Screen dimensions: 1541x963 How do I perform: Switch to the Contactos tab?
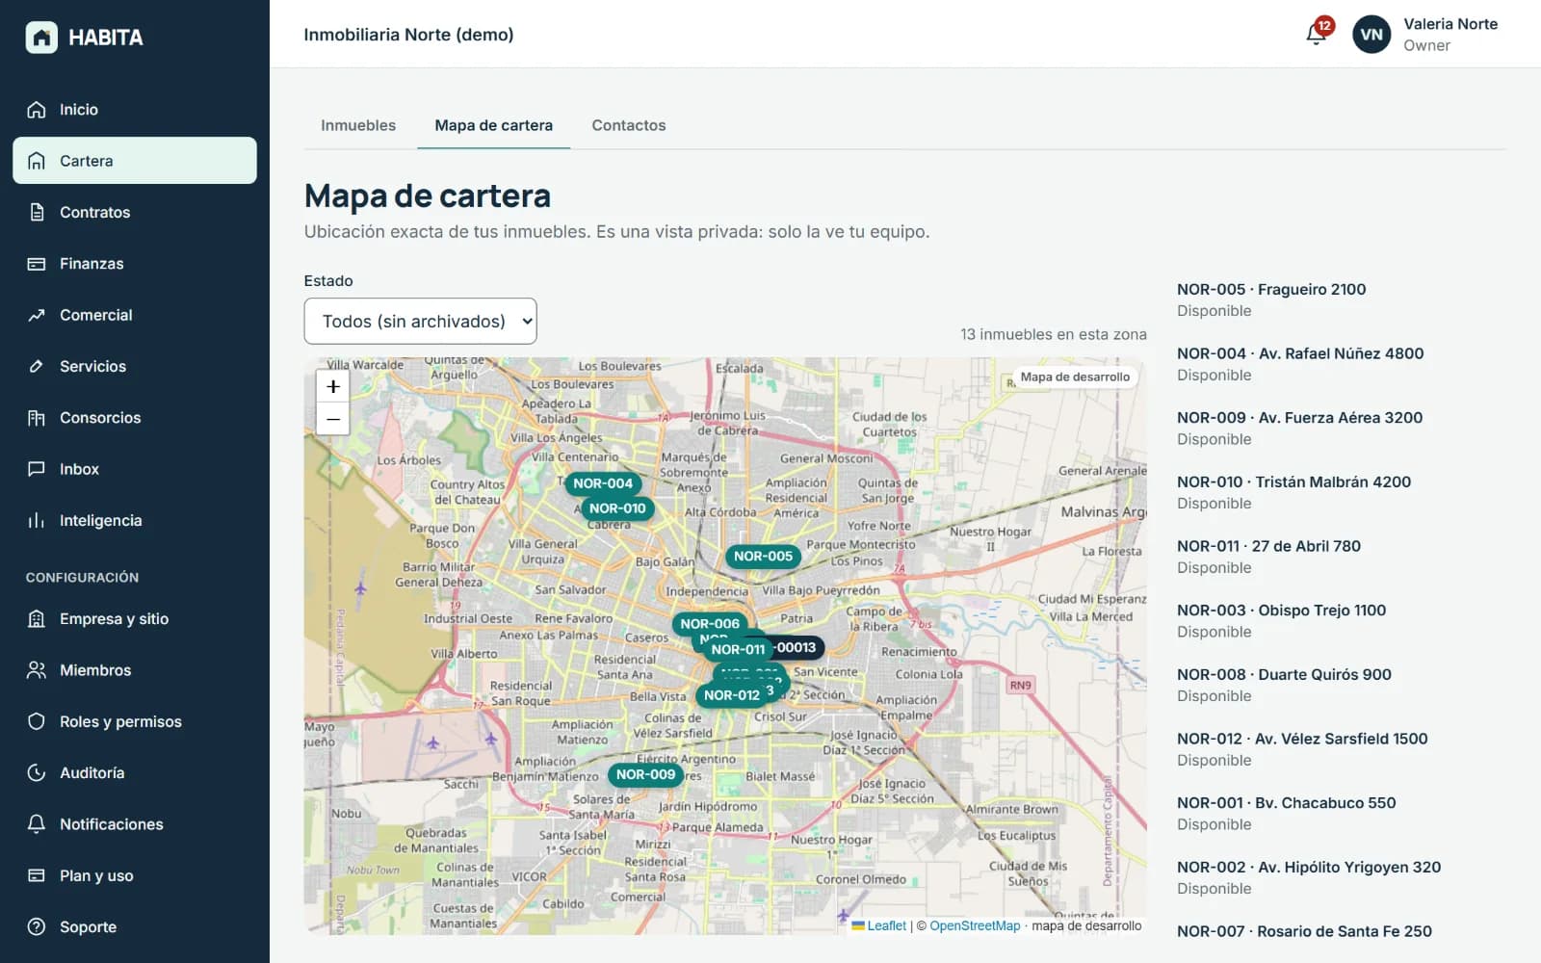(x=629, y=125)
